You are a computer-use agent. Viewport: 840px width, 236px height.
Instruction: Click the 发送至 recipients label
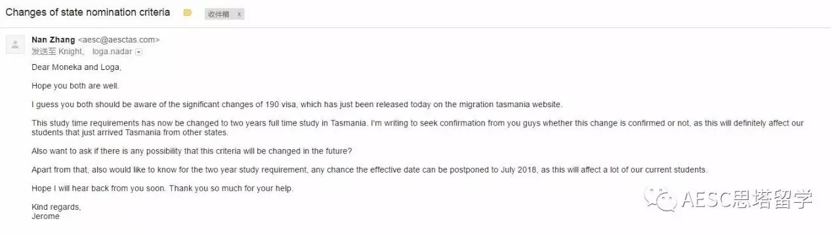pyautogui.click(x=43, y=51)
